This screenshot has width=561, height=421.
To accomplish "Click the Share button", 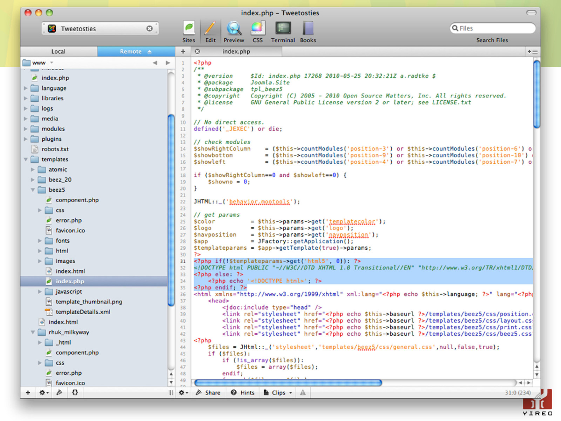I will click(x=208, y=393).
